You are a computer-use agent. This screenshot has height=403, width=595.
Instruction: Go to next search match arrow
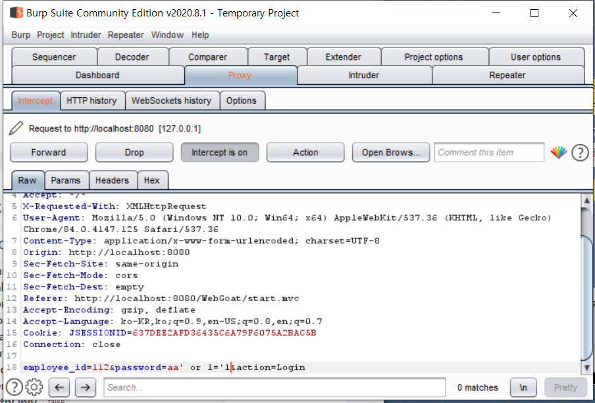[x=86, y=387]
